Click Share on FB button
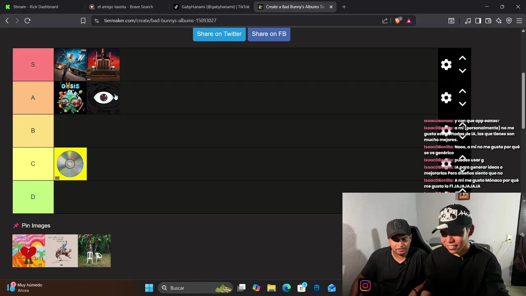 (269, 34)
